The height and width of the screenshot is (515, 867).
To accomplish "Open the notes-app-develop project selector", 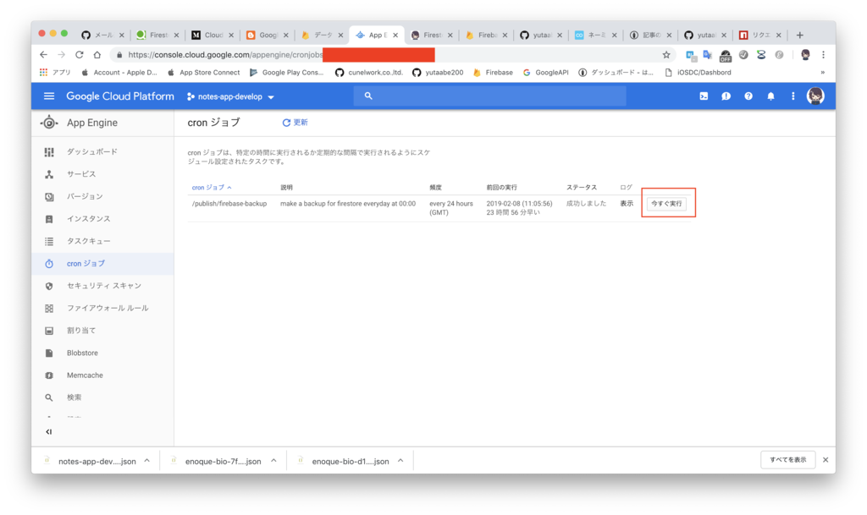I will click(230, 96).
